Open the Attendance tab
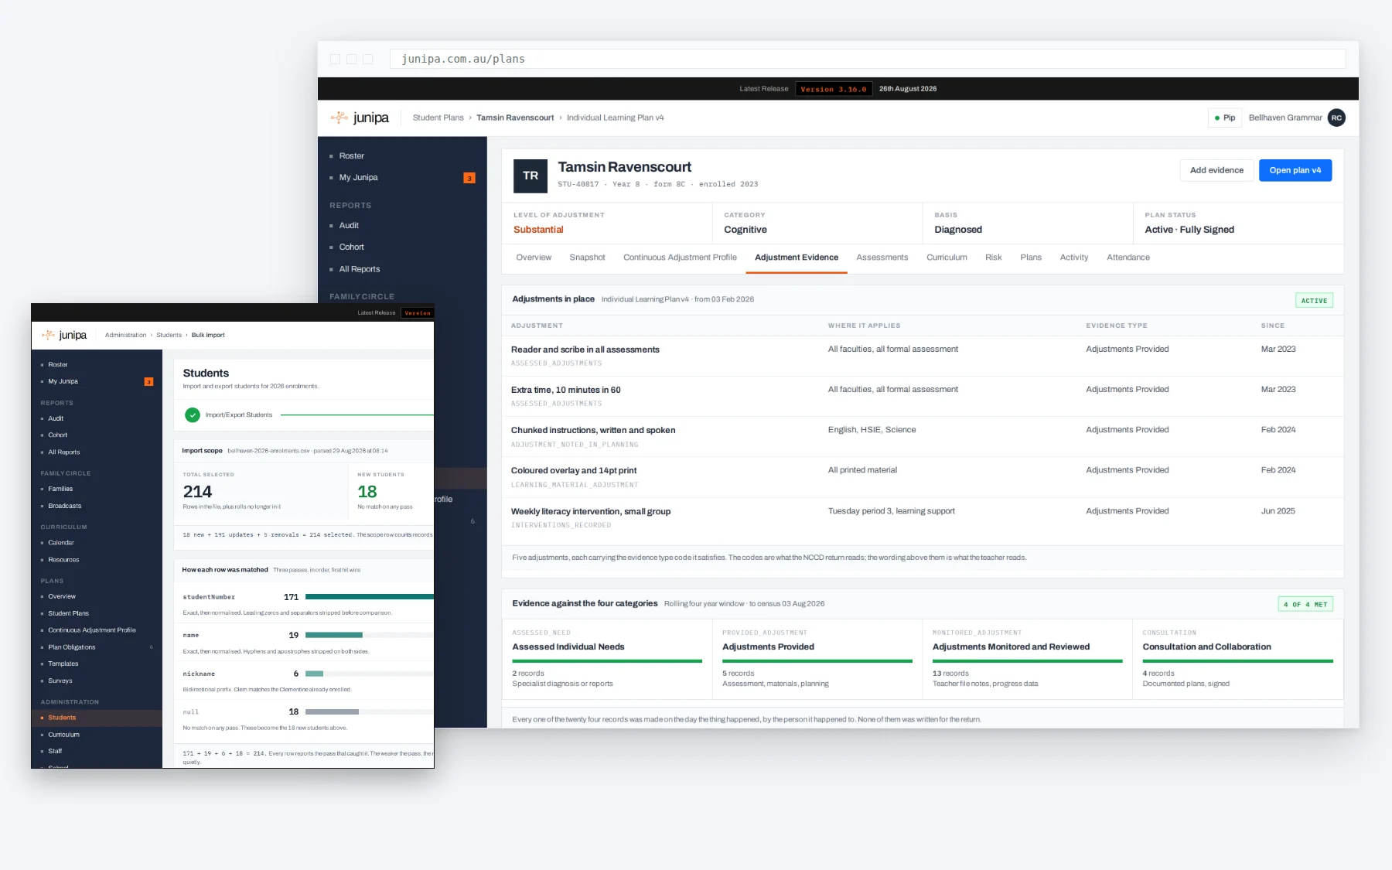This screenshot has width=1392, height=870. point(1128,258)
